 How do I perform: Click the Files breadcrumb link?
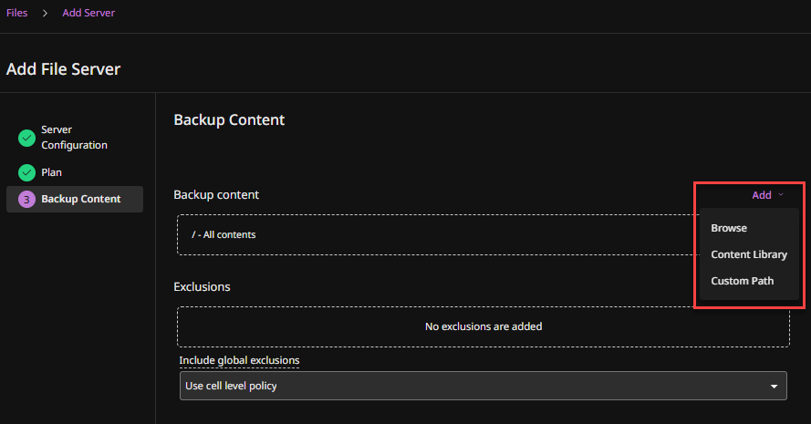pyautogui.click(x=16, y=14)
